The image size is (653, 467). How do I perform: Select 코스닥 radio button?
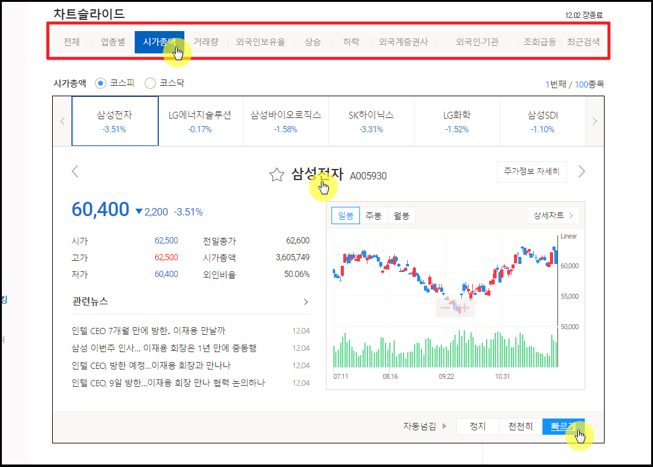[x=150, y=83]
